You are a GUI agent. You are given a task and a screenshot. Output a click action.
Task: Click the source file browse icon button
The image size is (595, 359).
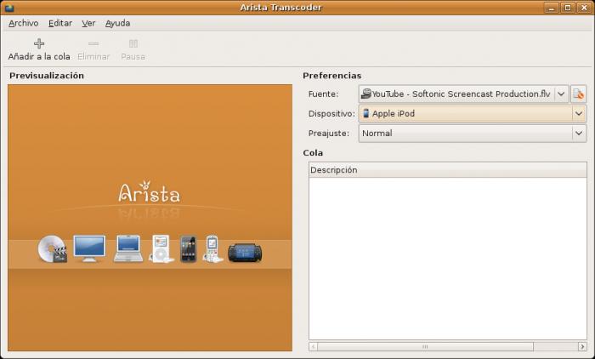tap(579, 94)
